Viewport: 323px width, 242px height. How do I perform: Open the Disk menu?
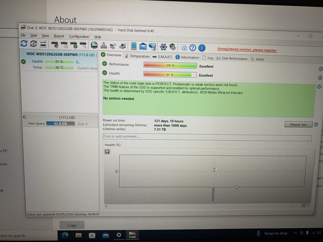[34, 35]
